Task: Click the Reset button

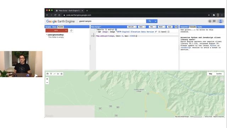Action: [x=161, y=27]
